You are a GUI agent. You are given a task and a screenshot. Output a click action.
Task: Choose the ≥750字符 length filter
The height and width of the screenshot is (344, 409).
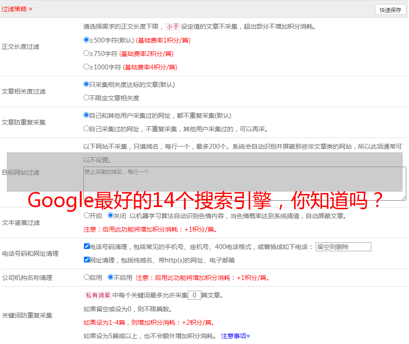point(87,53)
